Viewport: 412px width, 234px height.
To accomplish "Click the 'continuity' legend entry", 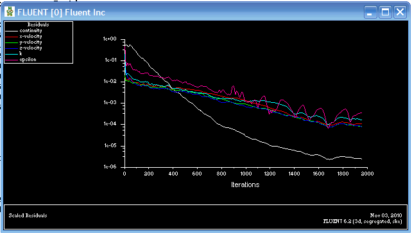I will click(x=31, y=30).
